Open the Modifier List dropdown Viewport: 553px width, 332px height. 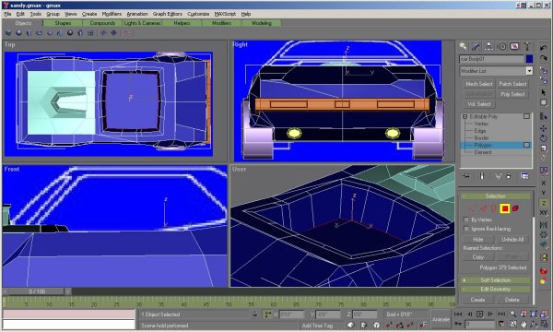coord(496,71)
